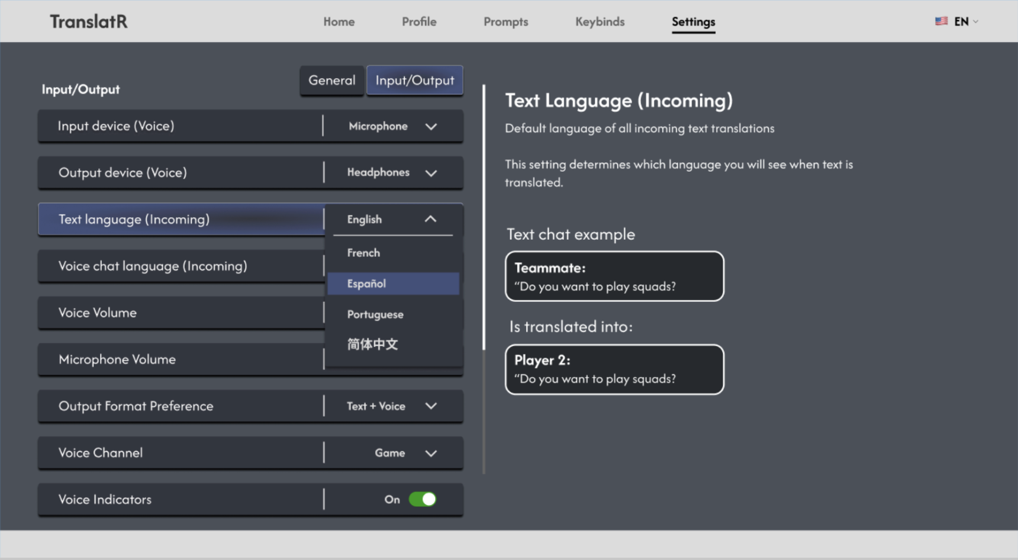Open the Profile page
Screen dimensions: 1018x560
pos(419,22)
